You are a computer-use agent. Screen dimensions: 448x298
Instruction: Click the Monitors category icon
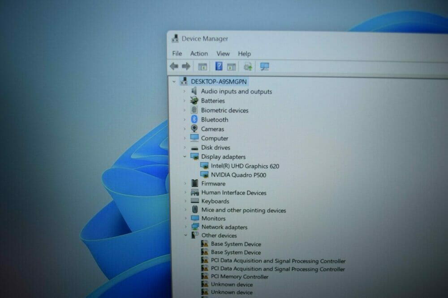(195, 218)
